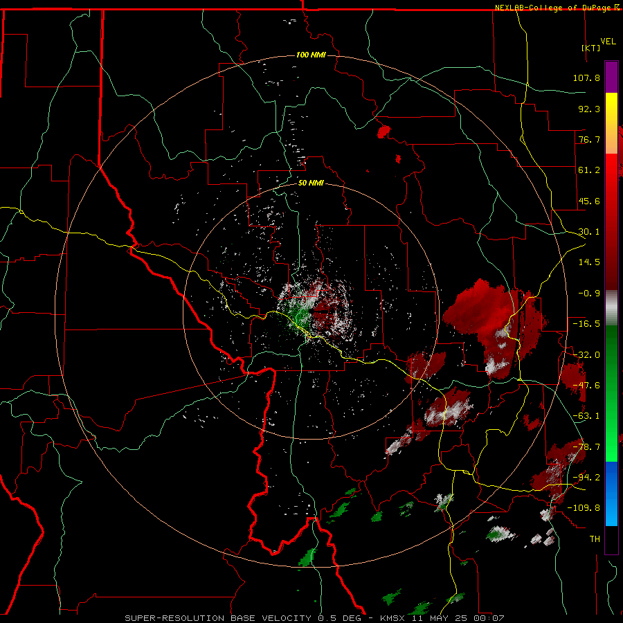The height and width of the screenshot is (623, 623).
Task: Click the 100 NMI range ring label
Action: [x=311, y=55]
